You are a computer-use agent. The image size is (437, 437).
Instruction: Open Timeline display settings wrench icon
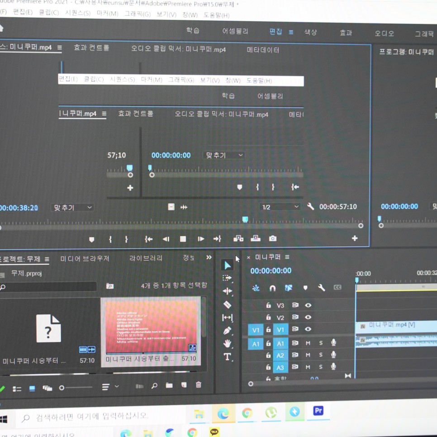click(x=321, y=288)
